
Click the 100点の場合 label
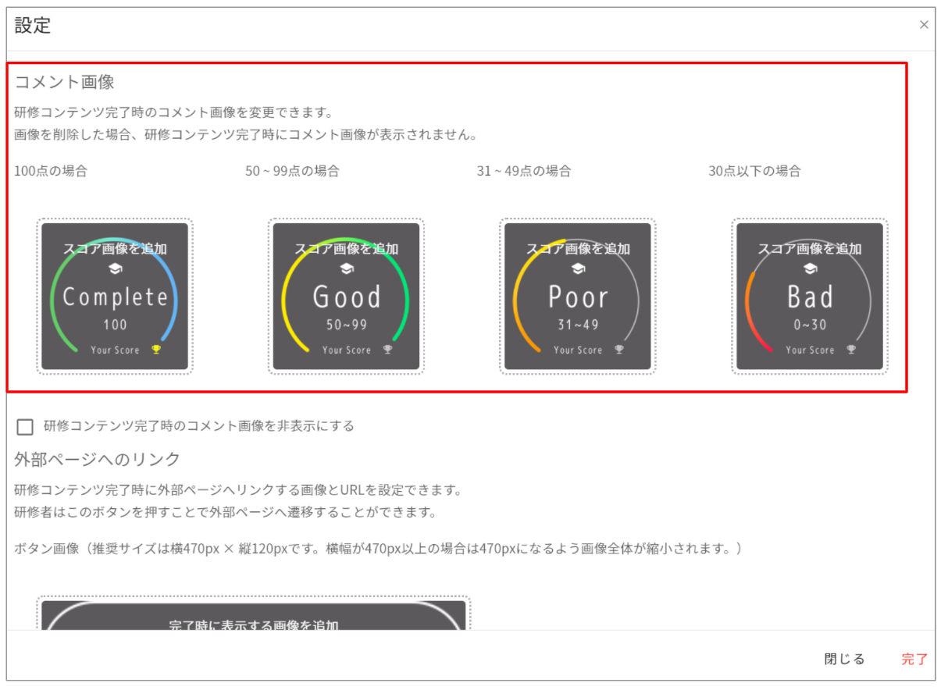click(51, 171)
